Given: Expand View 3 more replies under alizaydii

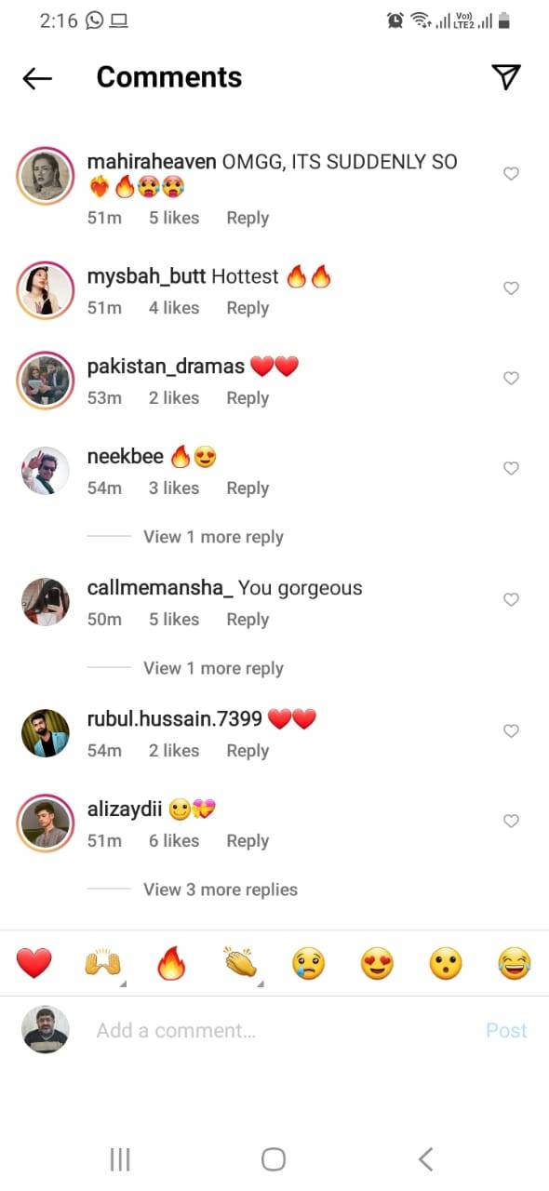Looking at the screenshot, I should [221, 890].
